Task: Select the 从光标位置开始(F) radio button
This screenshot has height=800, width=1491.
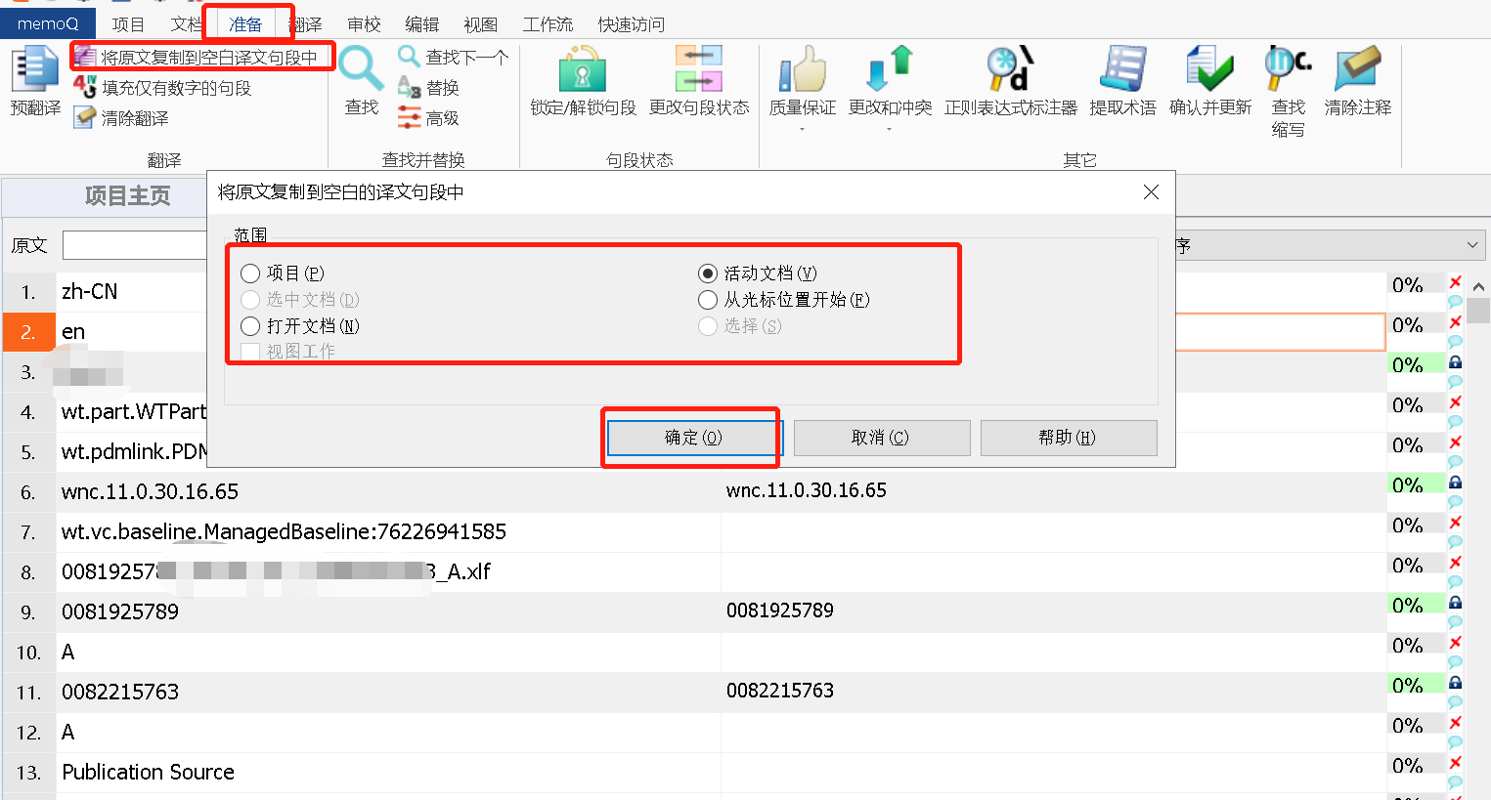Action: [x=708, y=300]
